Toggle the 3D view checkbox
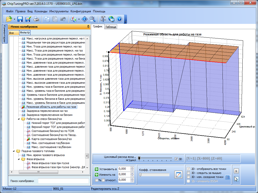This screenshot has width=258, height=193. click(176, 159)
